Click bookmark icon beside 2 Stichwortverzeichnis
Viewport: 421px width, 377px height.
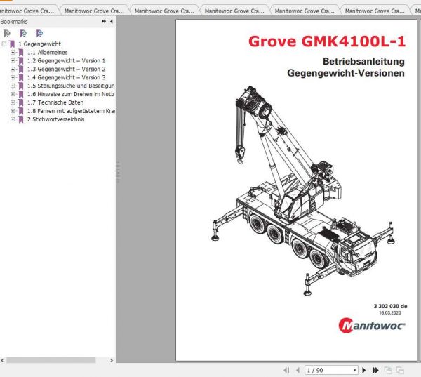(x=21, y=119)
